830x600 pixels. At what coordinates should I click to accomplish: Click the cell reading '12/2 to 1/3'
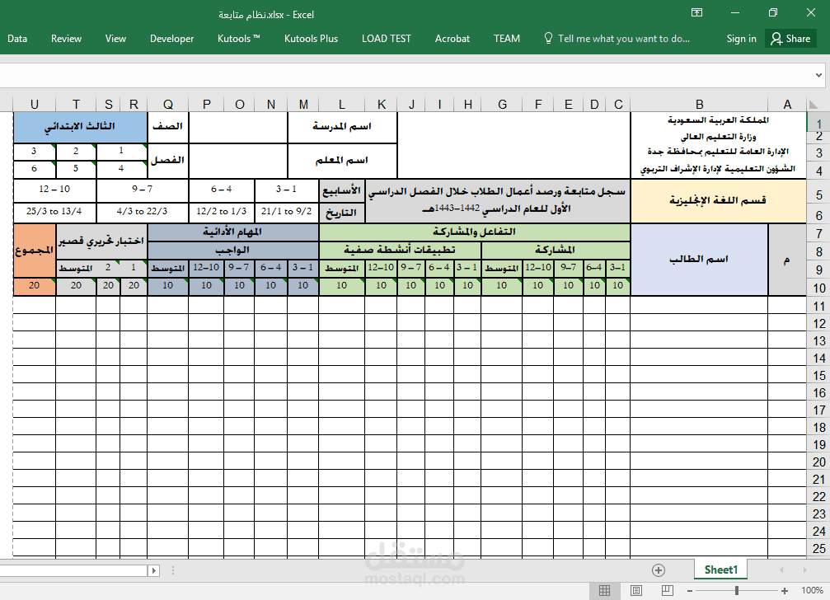tap(221, 211)
